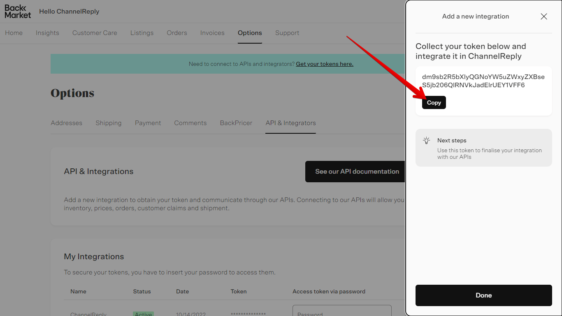Viewport: 562px width, 316px height.
Task: Click See our API documentation button
Action: pos(355,172)
